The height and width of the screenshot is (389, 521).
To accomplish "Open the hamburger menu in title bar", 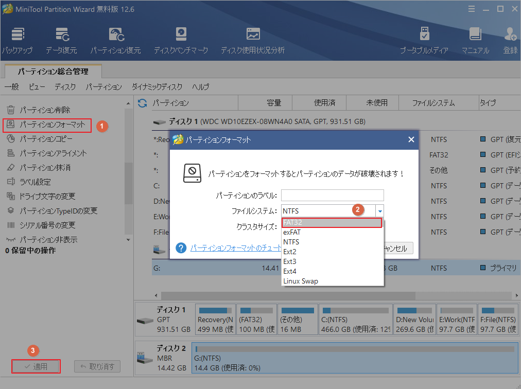I will (x=472, y=9).
